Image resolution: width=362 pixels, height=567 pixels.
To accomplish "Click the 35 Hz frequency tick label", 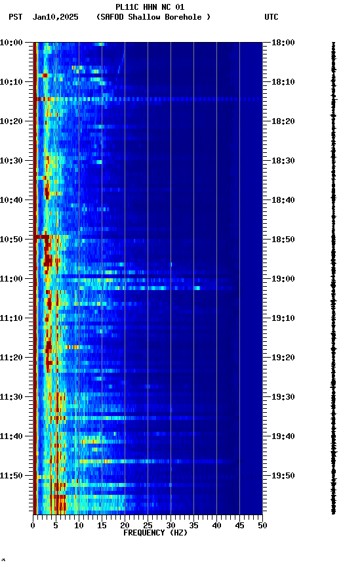I will pos(193,526).
